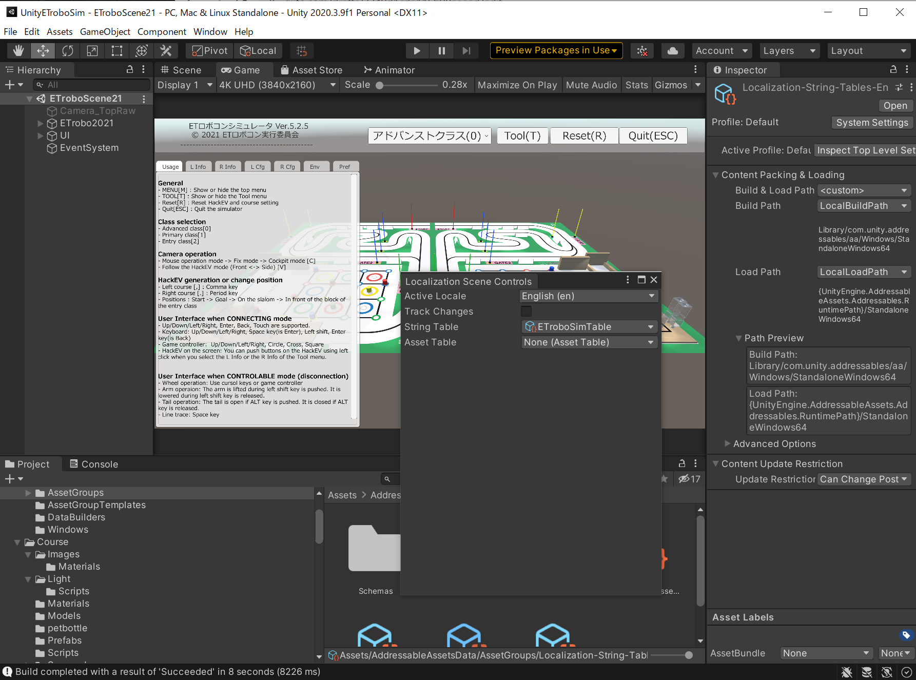Screen dimensions: 916x680
Task: Click the Tool(T) button in game
Action: (x=523, y=136)
